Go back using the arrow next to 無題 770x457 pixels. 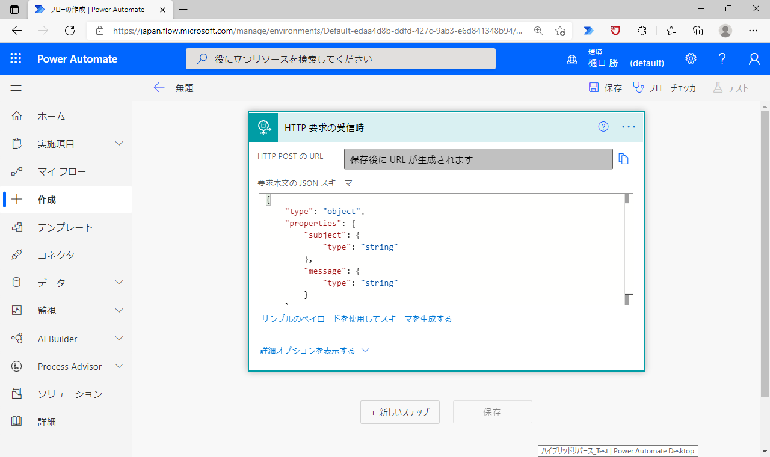pos(159,88)
